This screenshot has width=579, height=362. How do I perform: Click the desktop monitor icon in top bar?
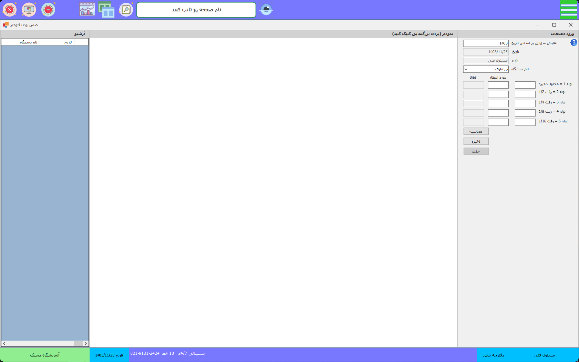(29, 10)
